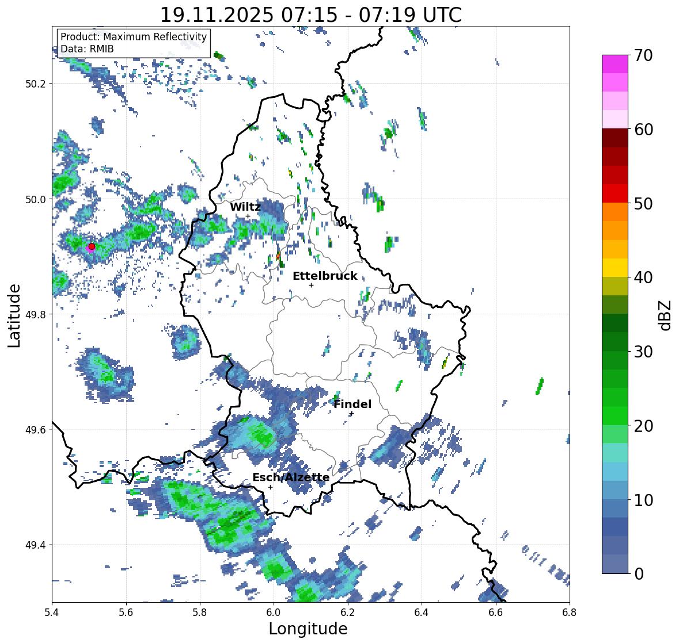
Task: Click the magenta 70 dBZ band on colorbar
Action: [x=615, y=64]
